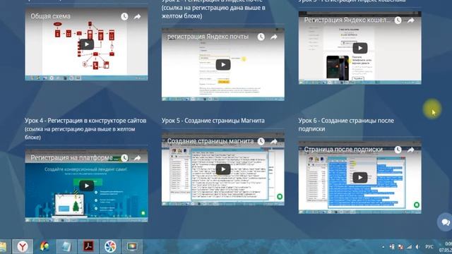
Task: Click Watch Later on 'Регистрация на платформе' video
Action: [124, 158]
